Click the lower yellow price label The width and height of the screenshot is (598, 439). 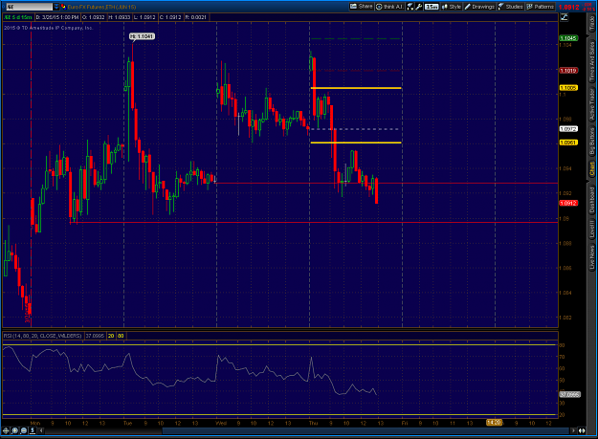point(568,143)
